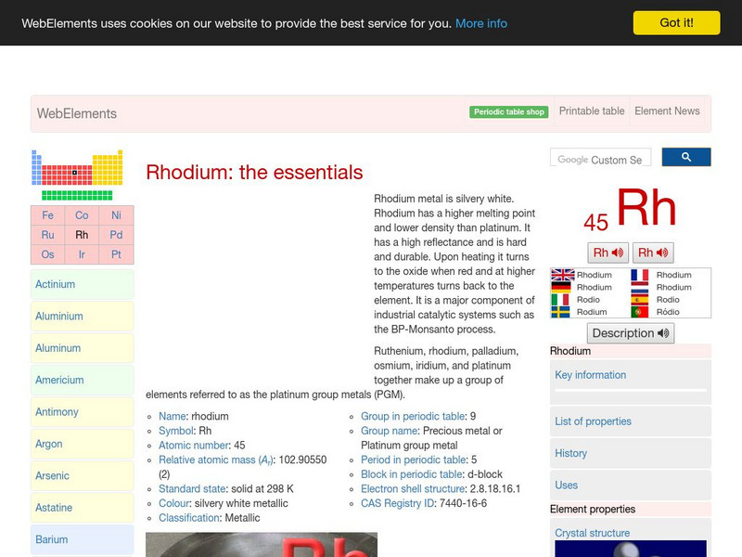
Task: Click the Portuguese flag for Ródio
Action: (640, 312)
